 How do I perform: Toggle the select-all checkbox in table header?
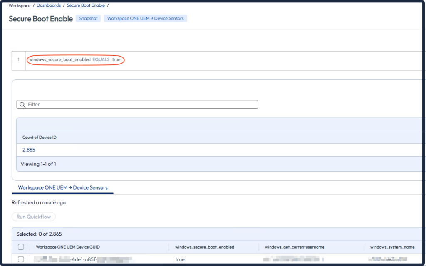(x=21, y=247)
